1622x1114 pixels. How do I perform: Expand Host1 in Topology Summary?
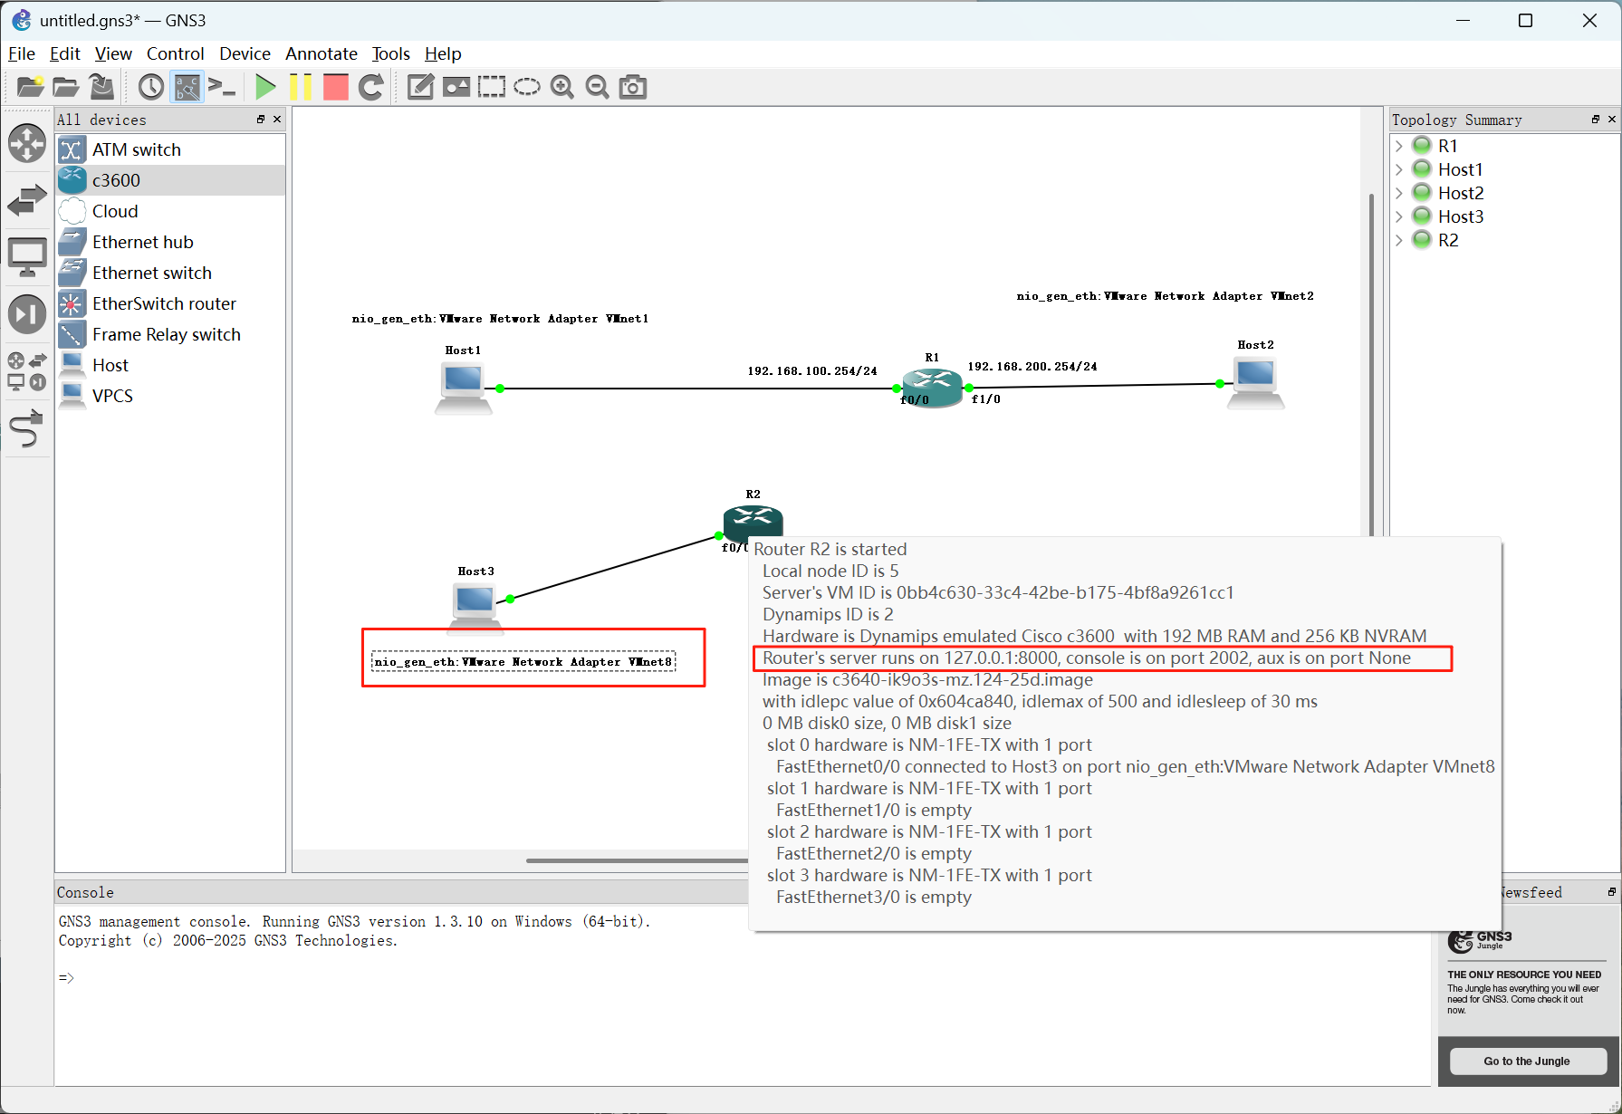[1399, 169]
